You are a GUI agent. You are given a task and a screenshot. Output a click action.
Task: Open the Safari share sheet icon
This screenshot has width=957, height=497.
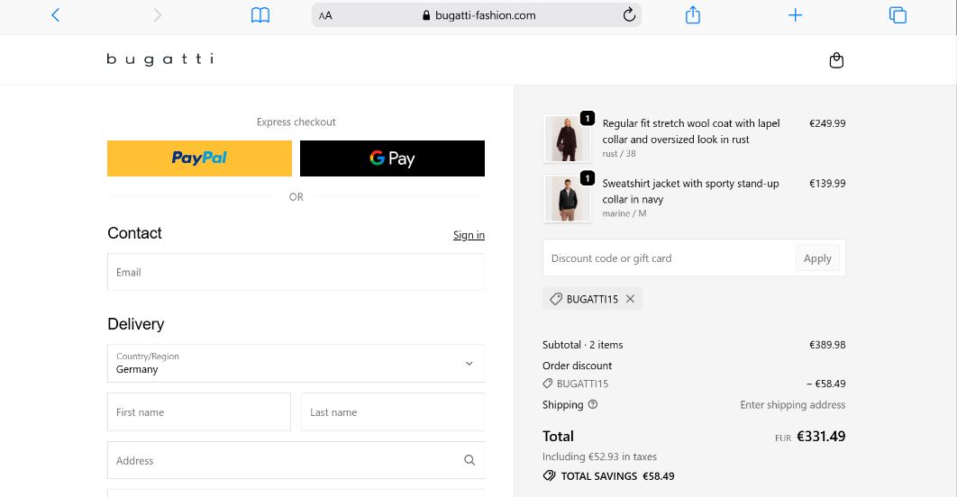coord(693,14)
